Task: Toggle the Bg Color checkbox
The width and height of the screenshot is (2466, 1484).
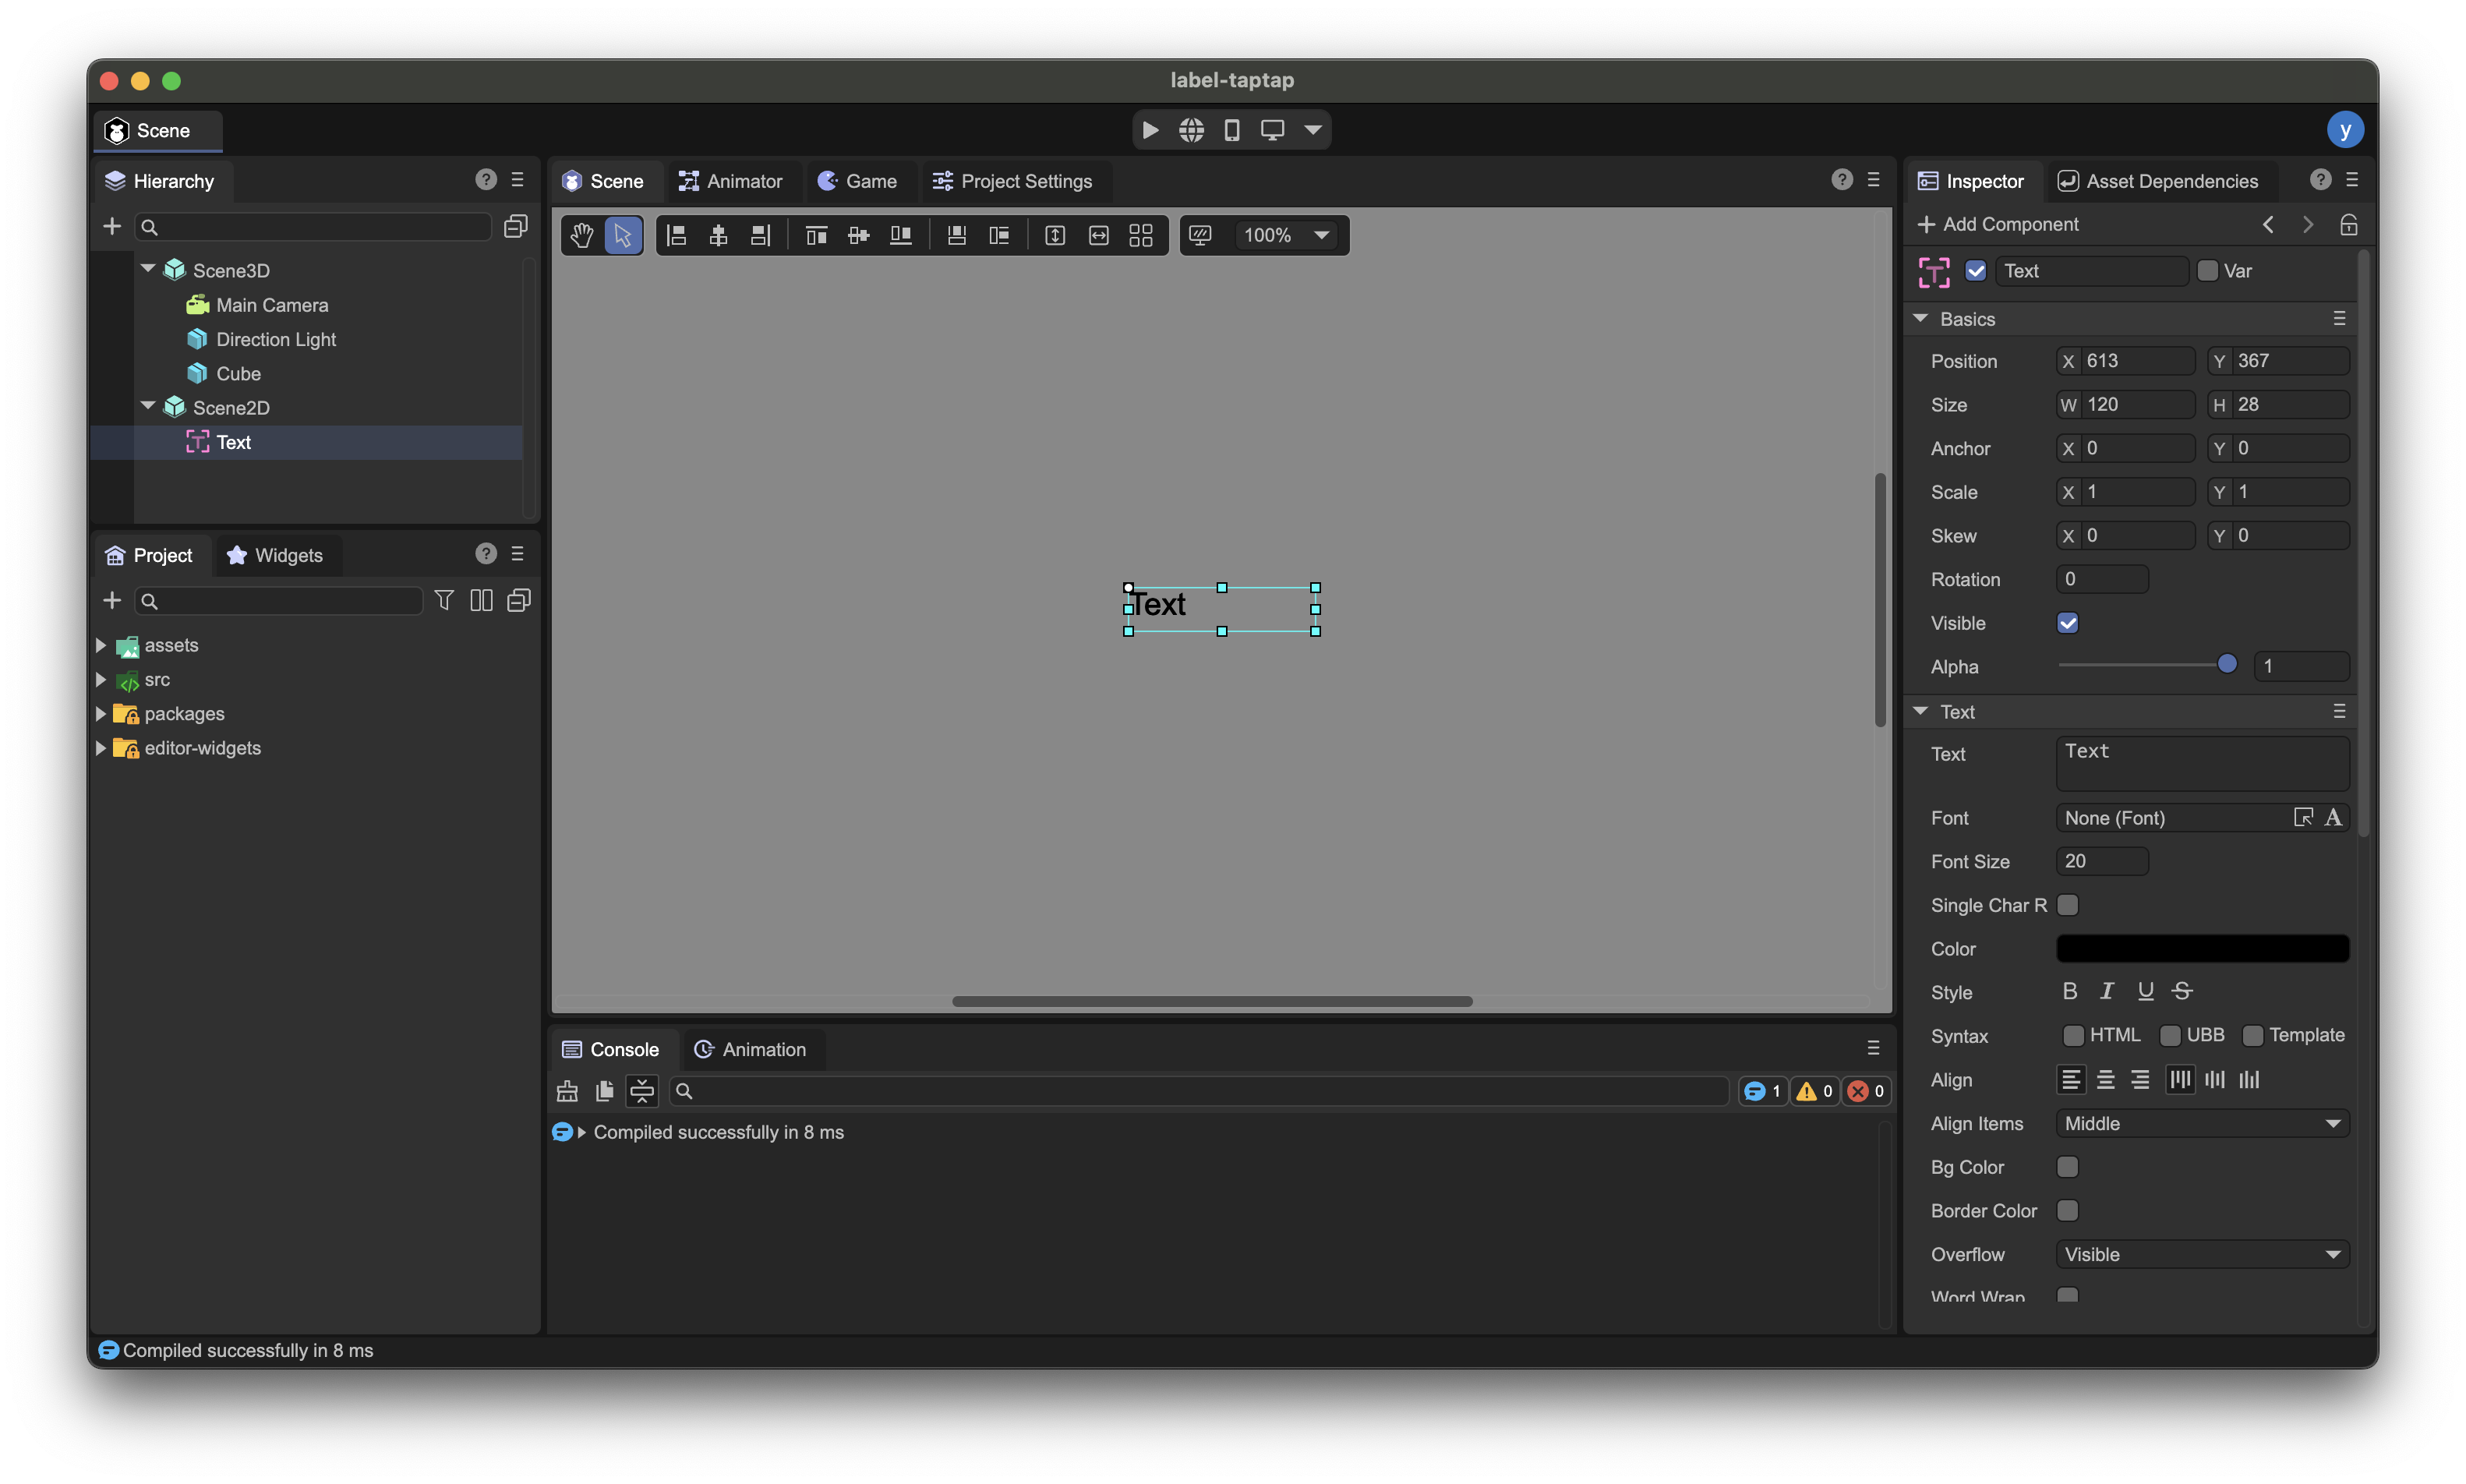Action: point(2067,1167)
